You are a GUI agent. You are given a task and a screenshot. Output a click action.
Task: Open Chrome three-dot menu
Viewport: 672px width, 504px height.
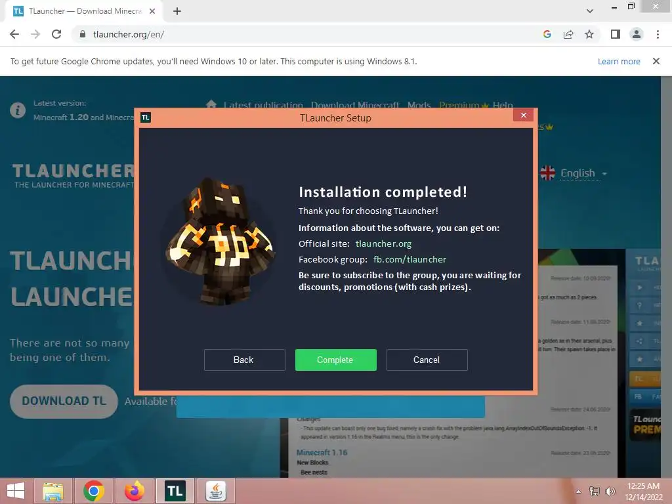click(658, 34)
